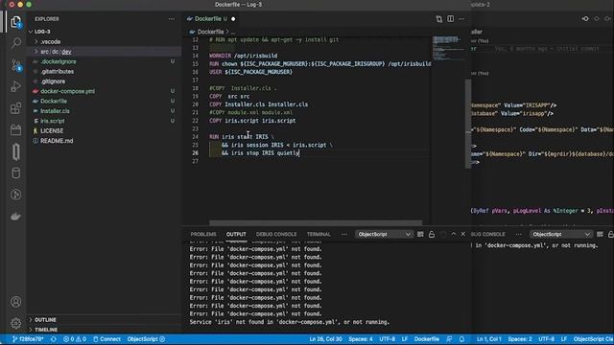Open Explorer panel more actions ellipsis

point(172,19)
